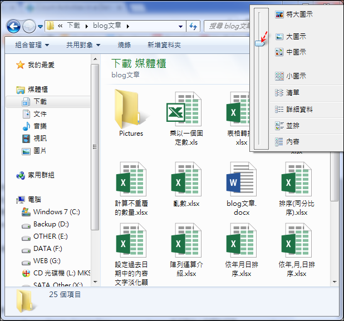Open 音樂 music library in sidebar
Image resolution: width=344 pixels, height=321 pixels.
click(35, 126)
